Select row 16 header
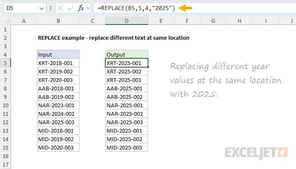296x169 pixels. pos(5,156)
